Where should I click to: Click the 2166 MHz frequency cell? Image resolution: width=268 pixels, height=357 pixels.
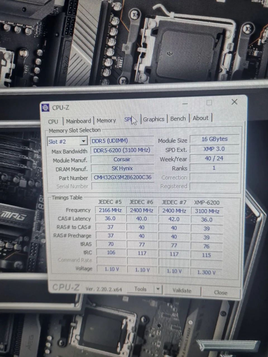tap(110, 210)
